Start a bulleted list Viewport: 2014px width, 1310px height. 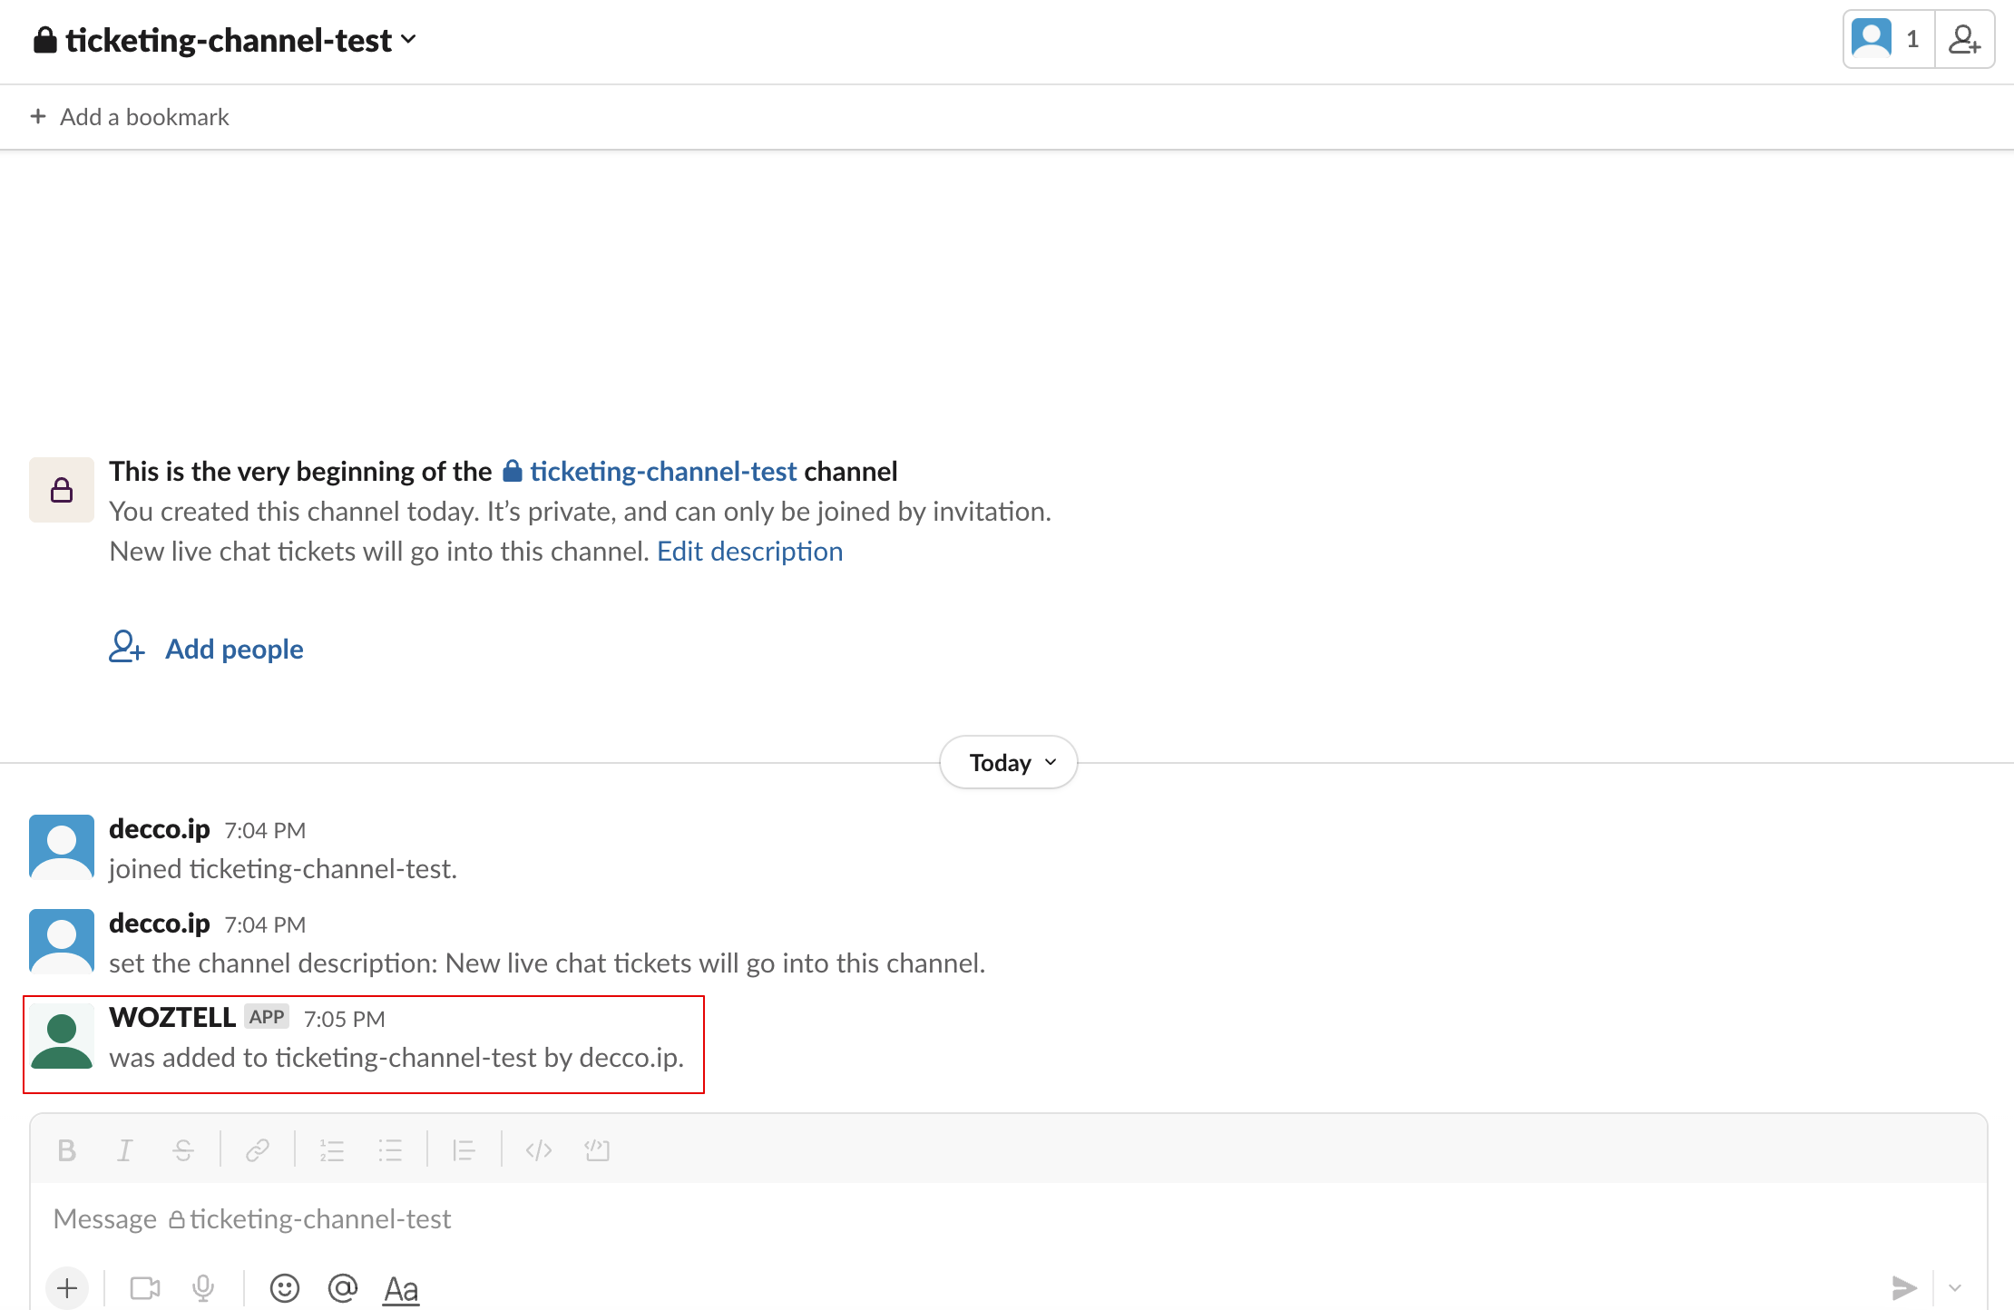pyautogui.click(x=390, y=1150)
